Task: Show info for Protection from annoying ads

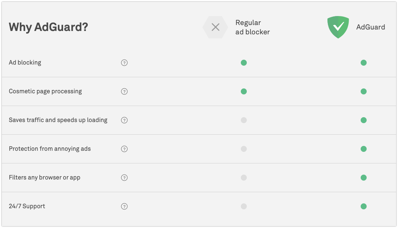Action: (124, 149)
